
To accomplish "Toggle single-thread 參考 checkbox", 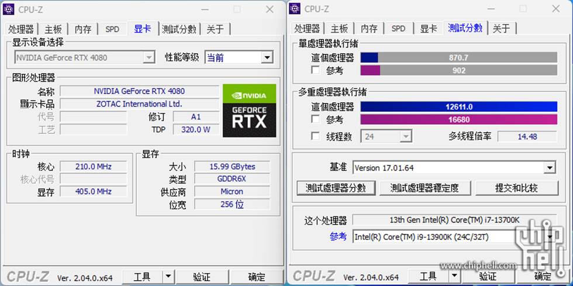I will tap(315, 70).
